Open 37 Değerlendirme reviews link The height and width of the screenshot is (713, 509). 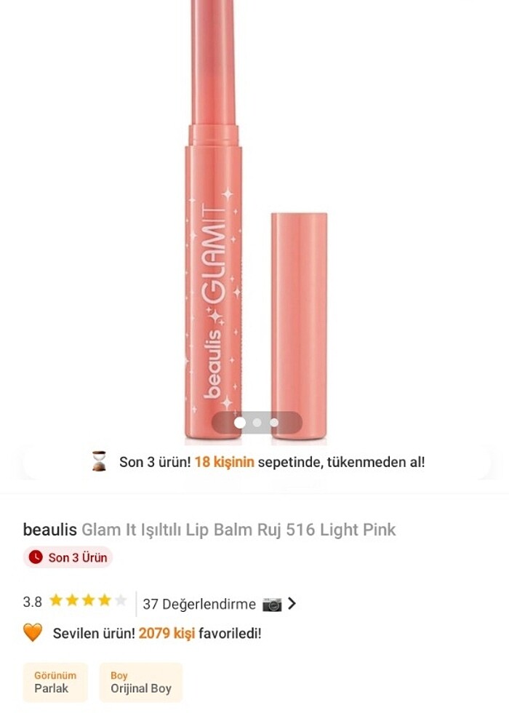point(199,605)
